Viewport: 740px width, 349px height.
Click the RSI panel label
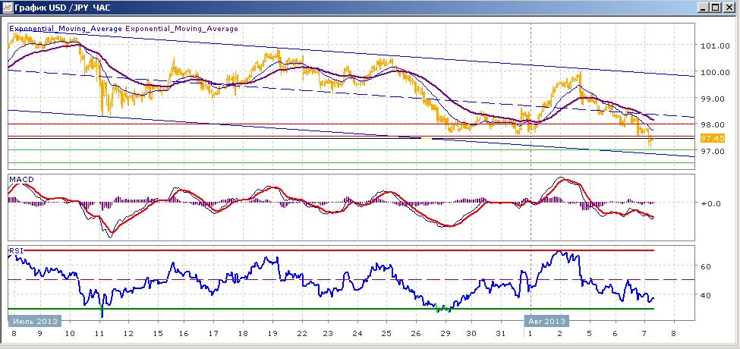16,250
